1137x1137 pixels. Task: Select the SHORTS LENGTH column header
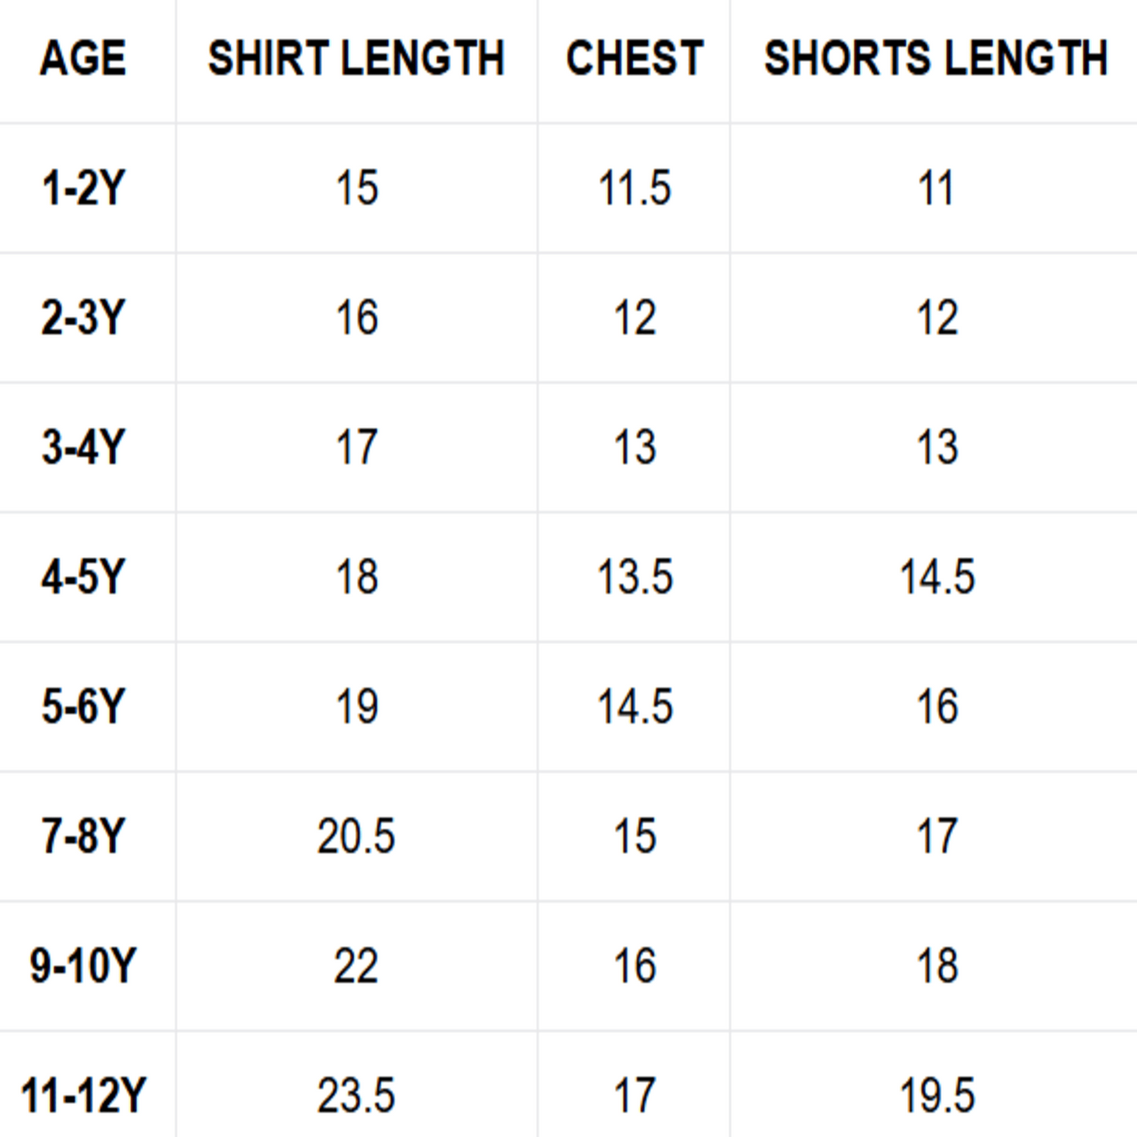(936, 58)
